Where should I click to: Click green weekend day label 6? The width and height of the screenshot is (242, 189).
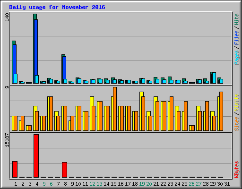point(51,184)
